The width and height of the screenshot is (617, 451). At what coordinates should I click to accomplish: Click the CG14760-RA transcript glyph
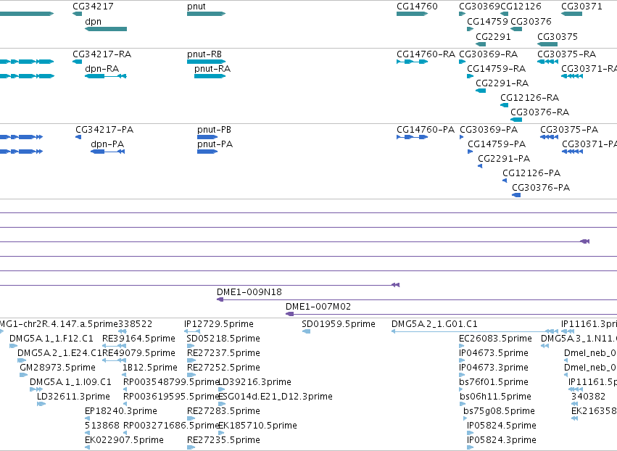tap(412, 62)
